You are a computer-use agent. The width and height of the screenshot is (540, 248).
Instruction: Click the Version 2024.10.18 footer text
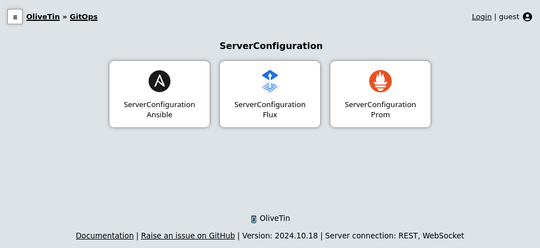point(280,236)
